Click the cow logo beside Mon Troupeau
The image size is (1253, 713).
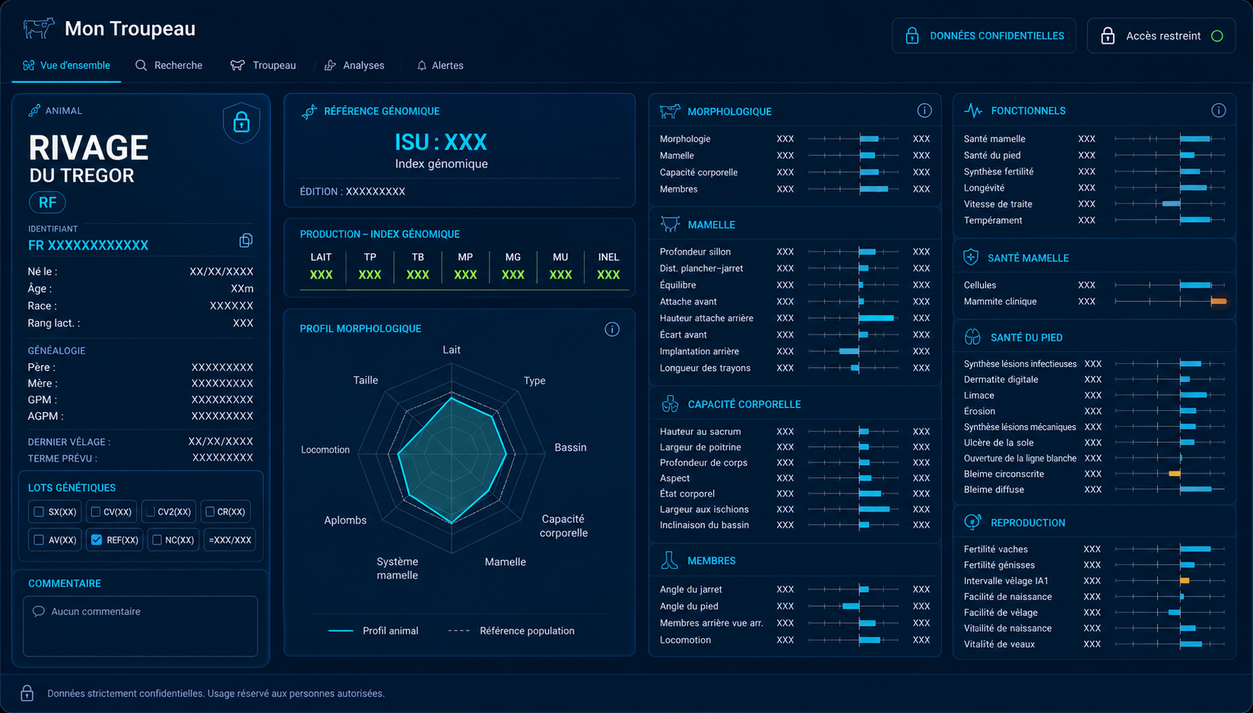click(x=38, y=29)
